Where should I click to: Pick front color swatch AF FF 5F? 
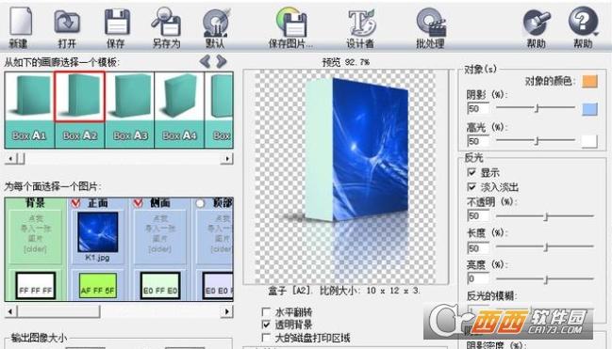tap(97, 286)
